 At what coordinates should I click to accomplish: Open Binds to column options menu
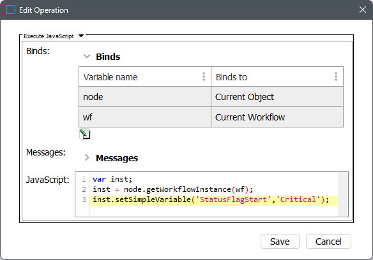point(336,76)
